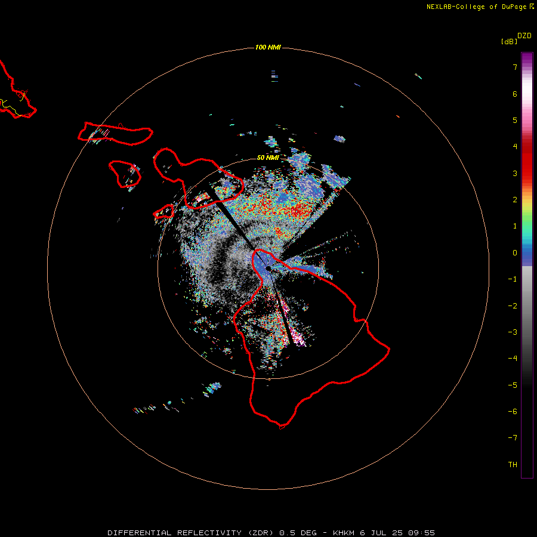Click the -3 value on legend scale
This screenshot has height=537, width=537.
coord(513,332)
